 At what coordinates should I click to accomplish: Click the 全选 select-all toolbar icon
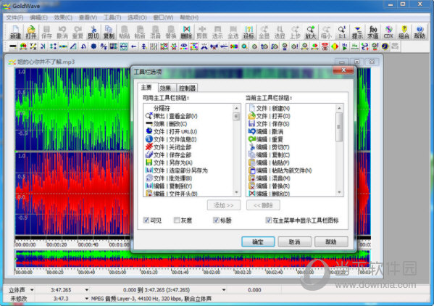(x=233, y=32)
